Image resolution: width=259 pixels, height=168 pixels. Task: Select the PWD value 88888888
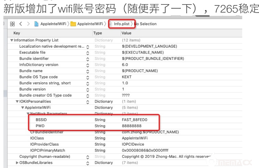click(x=132, y=126)
